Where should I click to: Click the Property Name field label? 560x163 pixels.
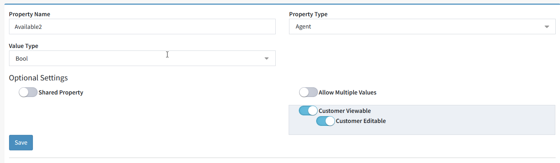30,14
